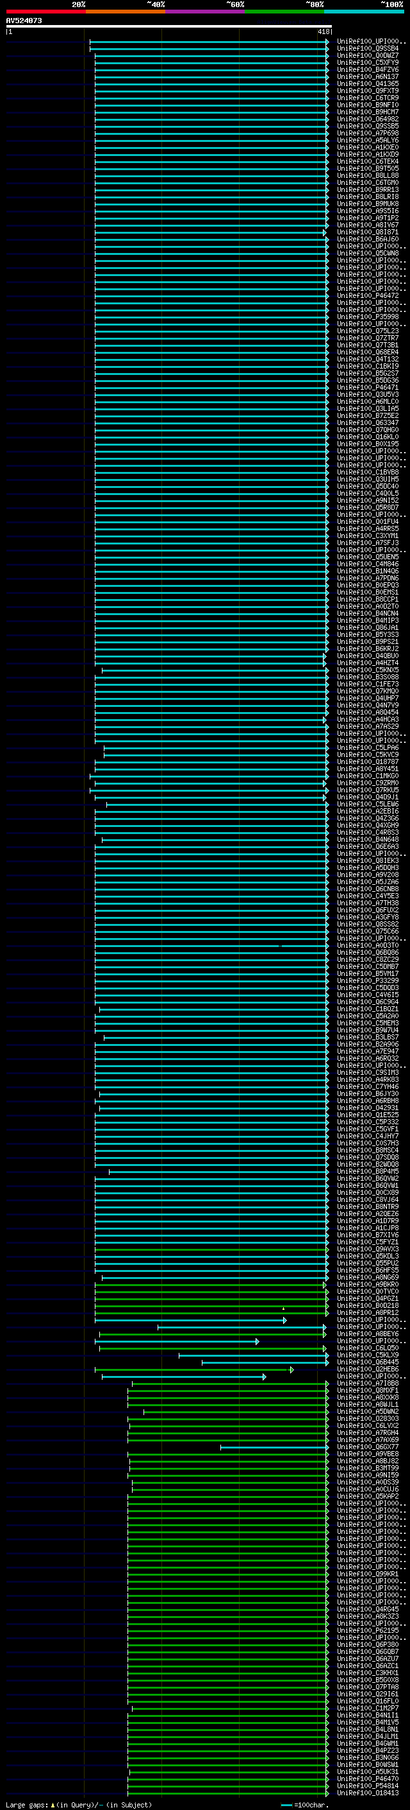Select hit label UniRef100_Q86JA1
The height and width of the screenshot is (1810, 410).
pos(368,627)
